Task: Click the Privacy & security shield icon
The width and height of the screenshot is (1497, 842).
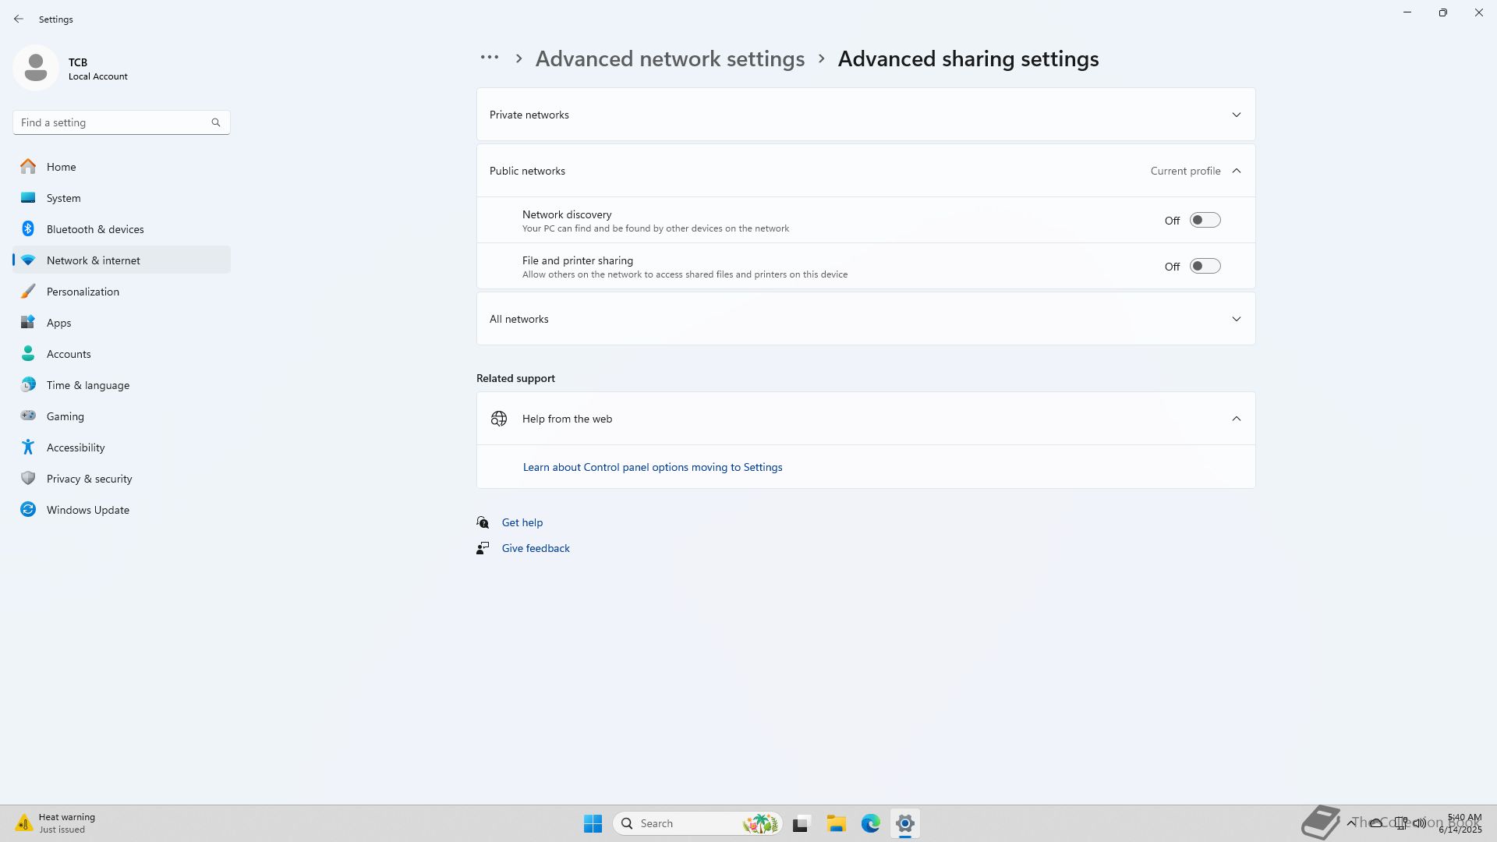Action: coord(28,479)
